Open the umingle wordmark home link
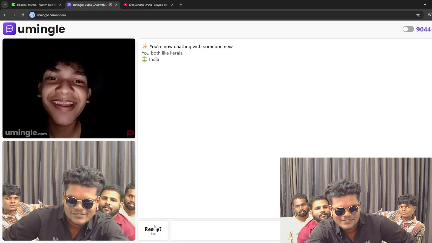Viewport: 432px width, 243px height. pos(41,29)
